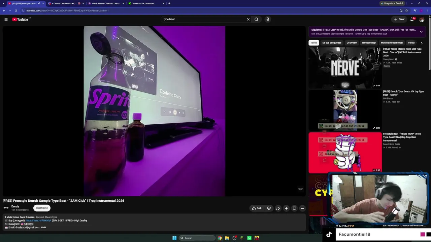The width and height of the screenshot is (431, 242).
Task: Click the #detroit hashtag
Action: click(40, 217)
